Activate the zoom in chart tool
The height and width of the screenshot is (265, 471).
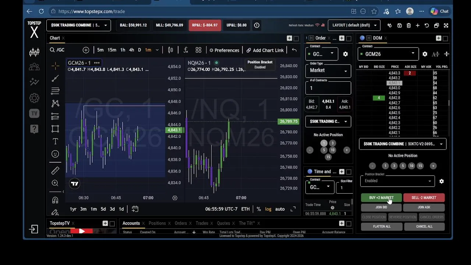55,183
